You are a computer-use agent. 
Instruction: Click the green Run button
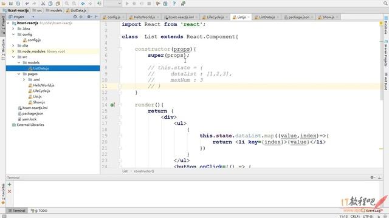(x=127, y=4)
